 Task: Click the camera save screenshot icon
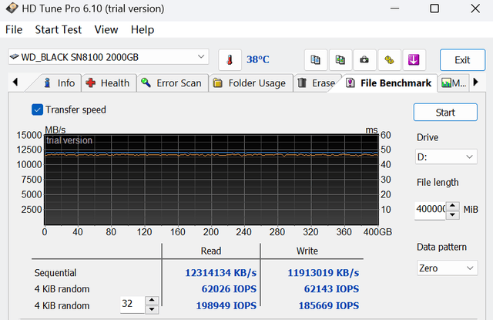pos(364,59)
